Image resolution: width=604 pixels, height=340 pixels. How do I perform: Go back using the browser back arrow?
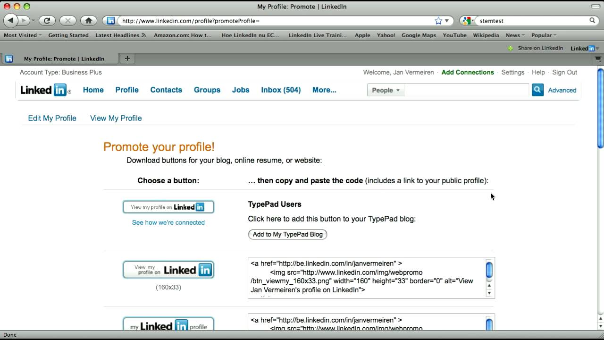tap(11, 20)
